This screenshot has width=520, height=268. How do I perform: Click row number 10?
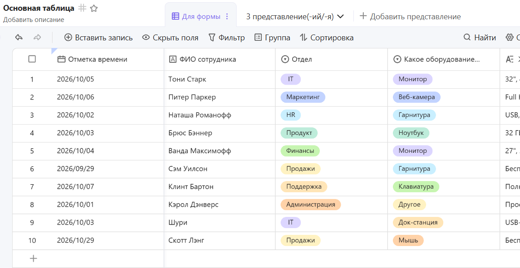[x=32, y=240]
